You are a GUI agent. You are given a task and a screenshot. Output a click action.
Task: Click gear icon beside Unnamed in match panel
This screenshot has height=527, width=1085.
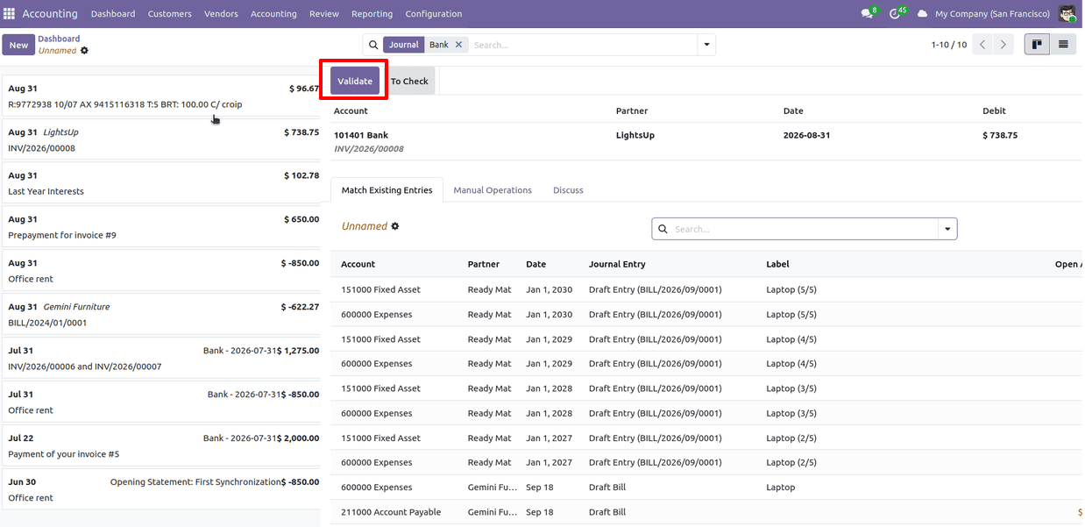click(x=395, y=226)
